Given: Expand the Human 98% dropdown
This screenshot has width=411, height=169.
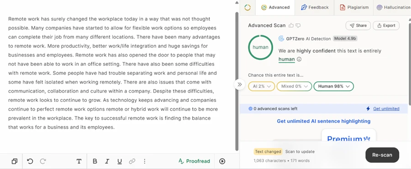Looking at the screenshot, I should point(334,86).
